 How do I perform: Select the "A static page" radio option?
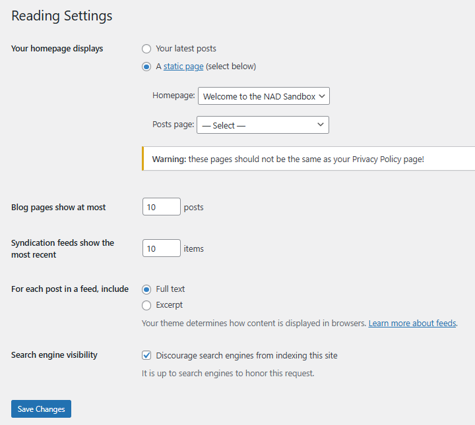click(146, 67)
